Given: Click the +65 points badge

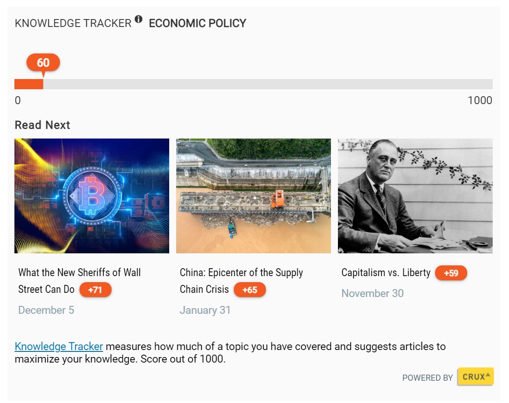Looking at the screenshot, I should [x=250, y=290].
